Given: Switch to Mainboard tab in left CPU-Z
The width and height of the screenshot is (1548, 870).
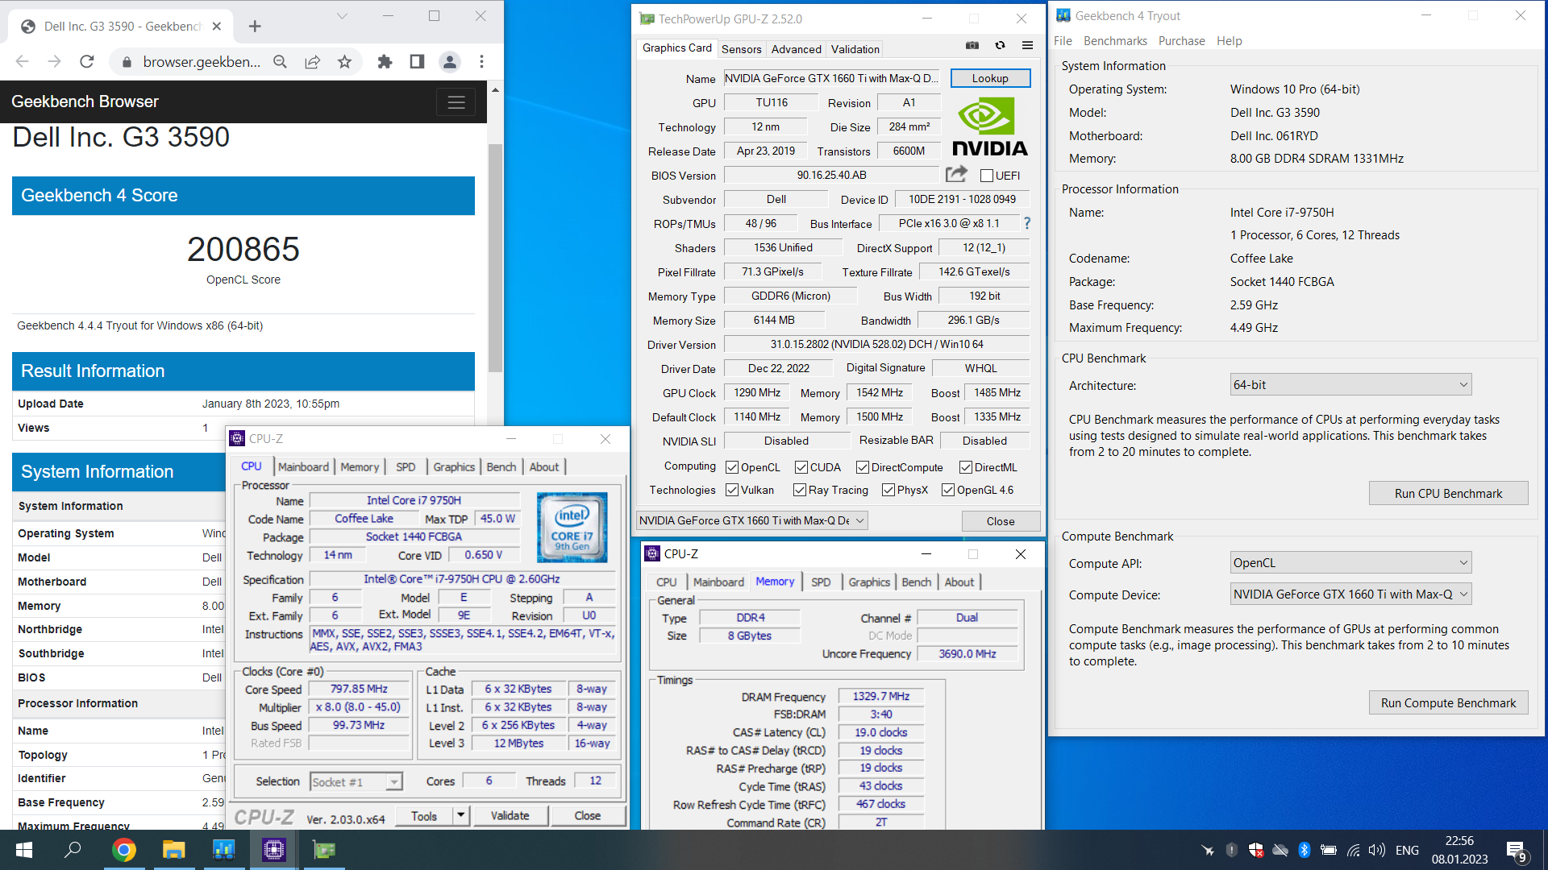Looking at the screenshot, I should click(303, 467).
